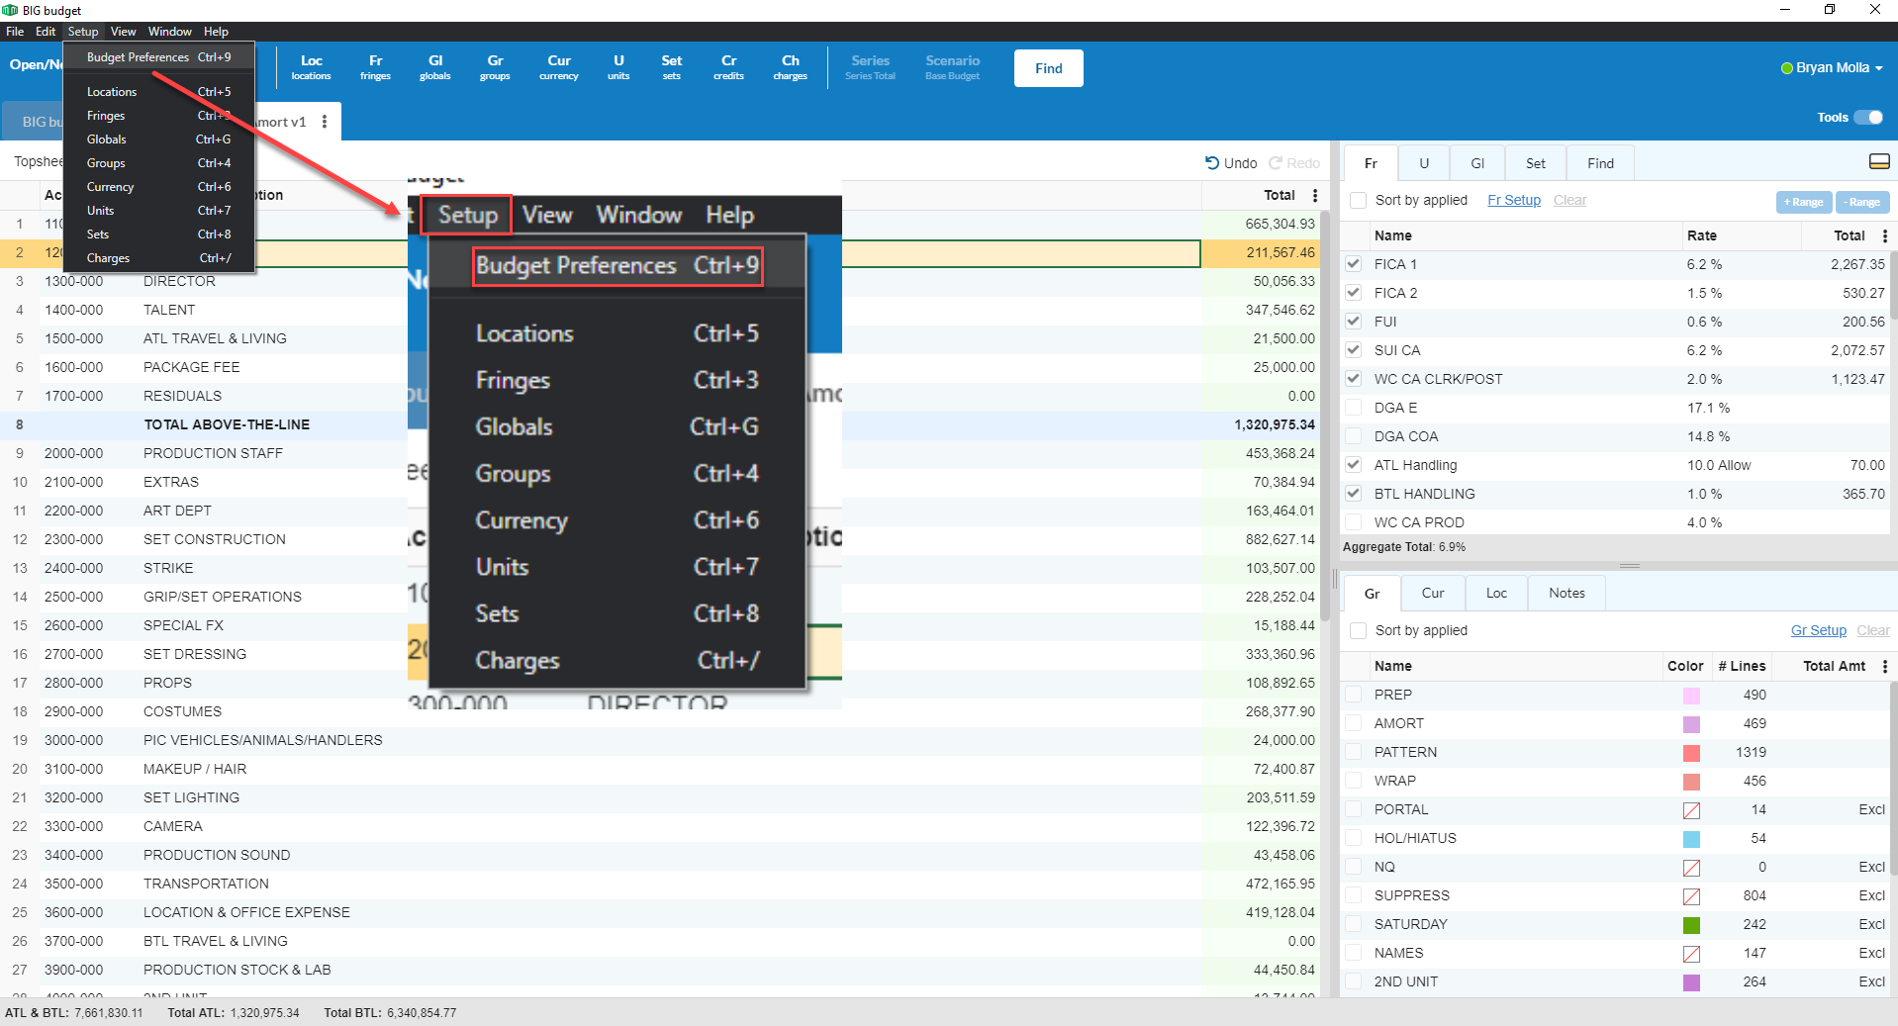This screenshot has width=1898, height=1026.
Task: Open the Cur currency toolbar icon
Action: 559,67
